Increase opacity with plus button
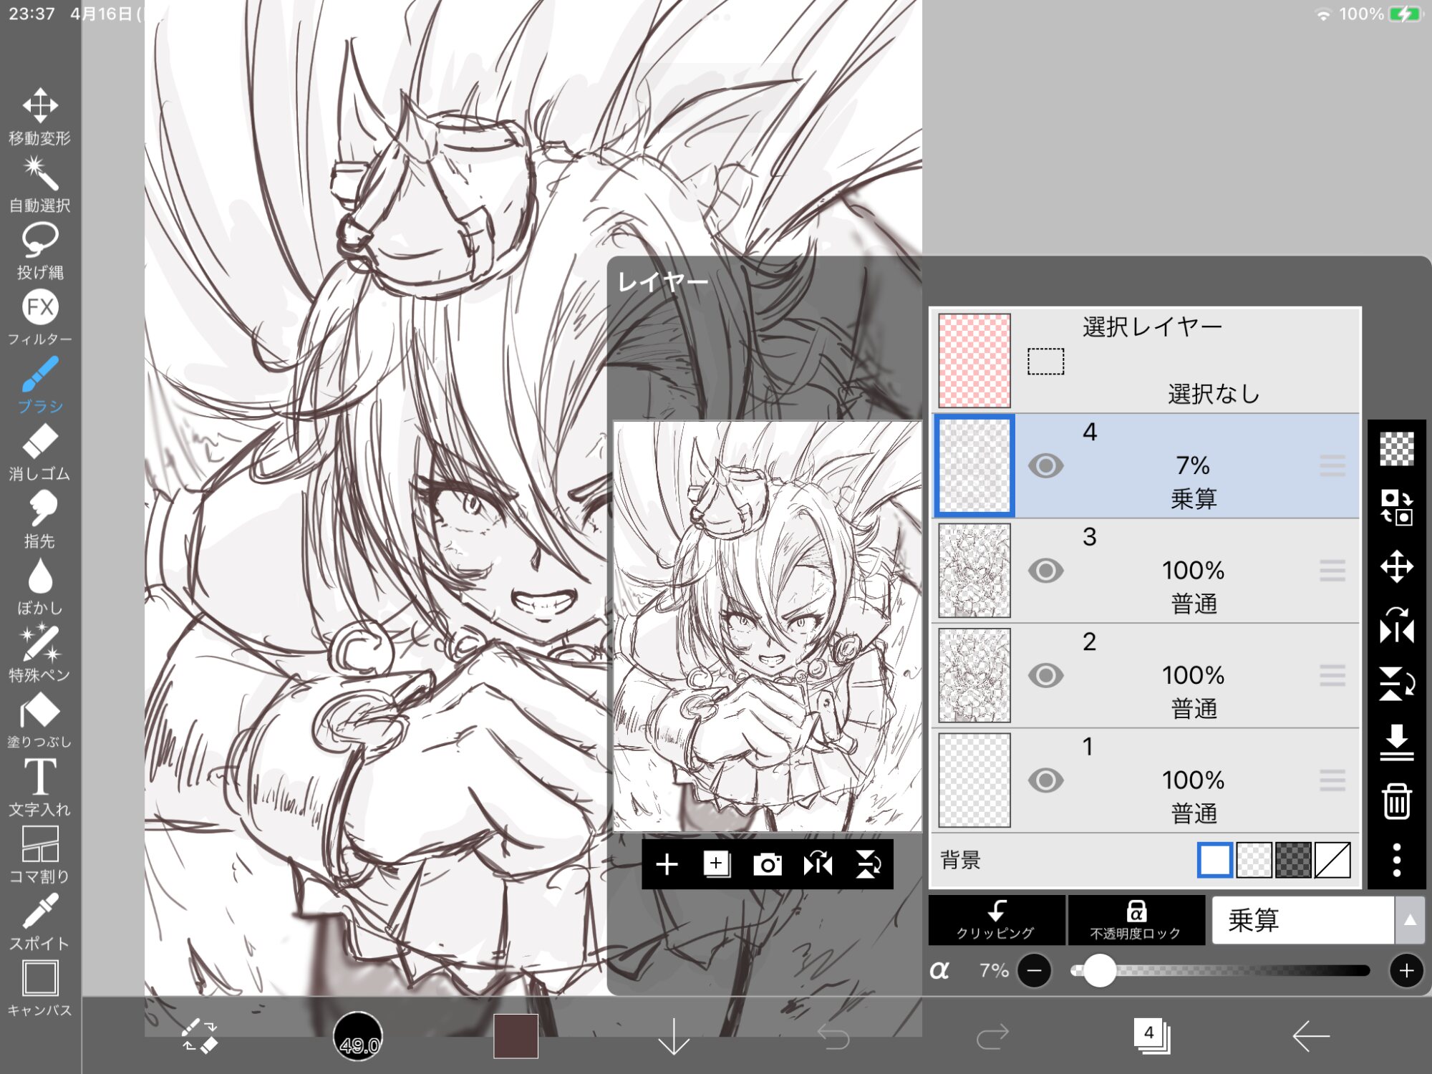 [x=1406, y=971]
